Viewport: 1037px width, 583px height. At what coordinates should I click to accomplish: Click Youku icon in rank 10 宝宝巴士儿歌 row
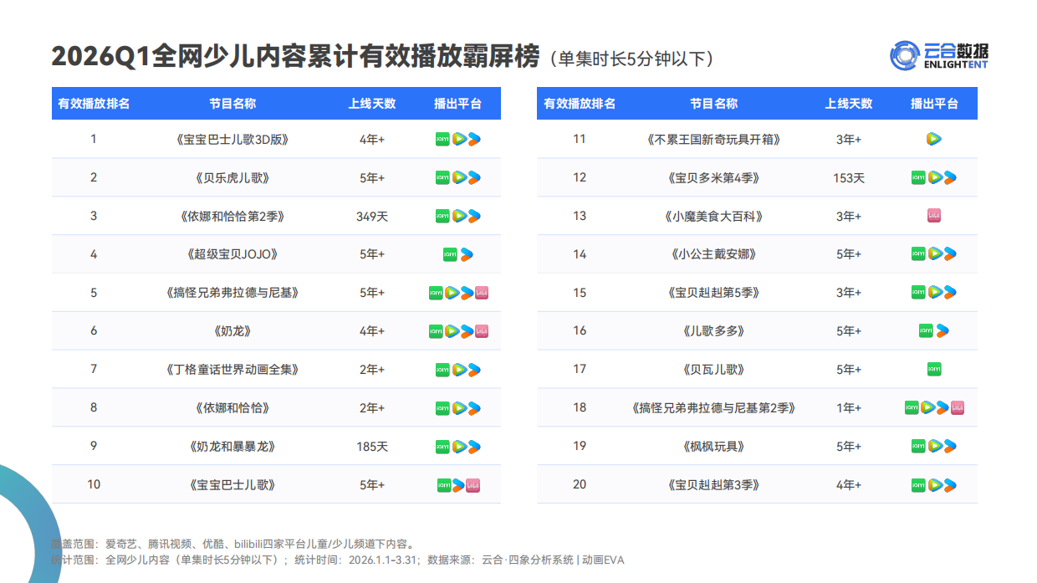point(458,485)
